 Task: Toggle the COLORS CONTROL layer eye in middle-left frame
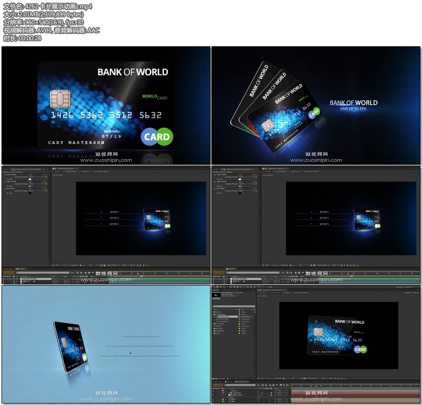point(3,279)
